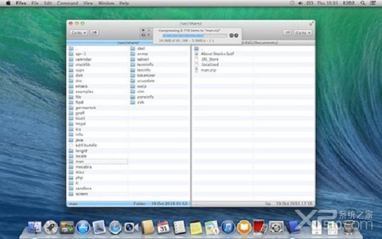Image resolution: width=382 pixels, height=239 pixels.
Task: Open the View menu
Action: tap(88, 3)
